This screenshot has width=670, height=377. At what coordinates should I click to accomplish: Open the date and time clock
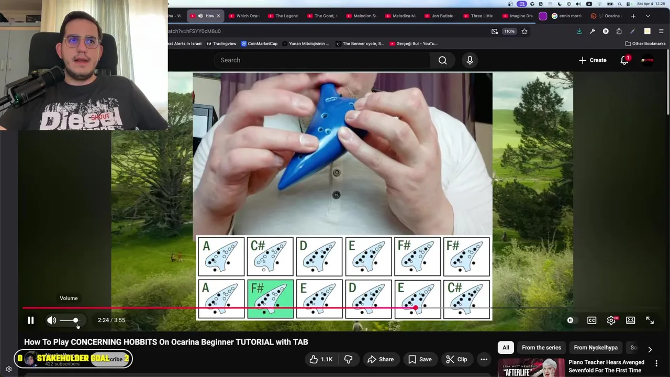[x=652, y=4]
